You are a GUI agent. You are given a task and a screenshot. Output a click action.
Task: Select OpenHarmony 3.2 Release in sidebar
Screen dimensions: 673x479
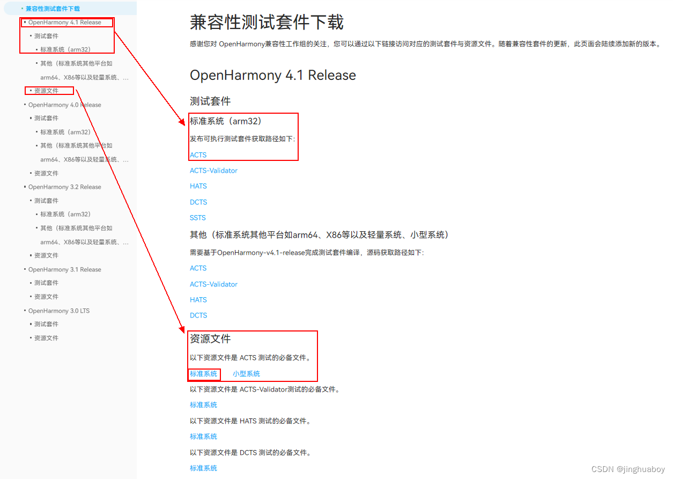64,187
